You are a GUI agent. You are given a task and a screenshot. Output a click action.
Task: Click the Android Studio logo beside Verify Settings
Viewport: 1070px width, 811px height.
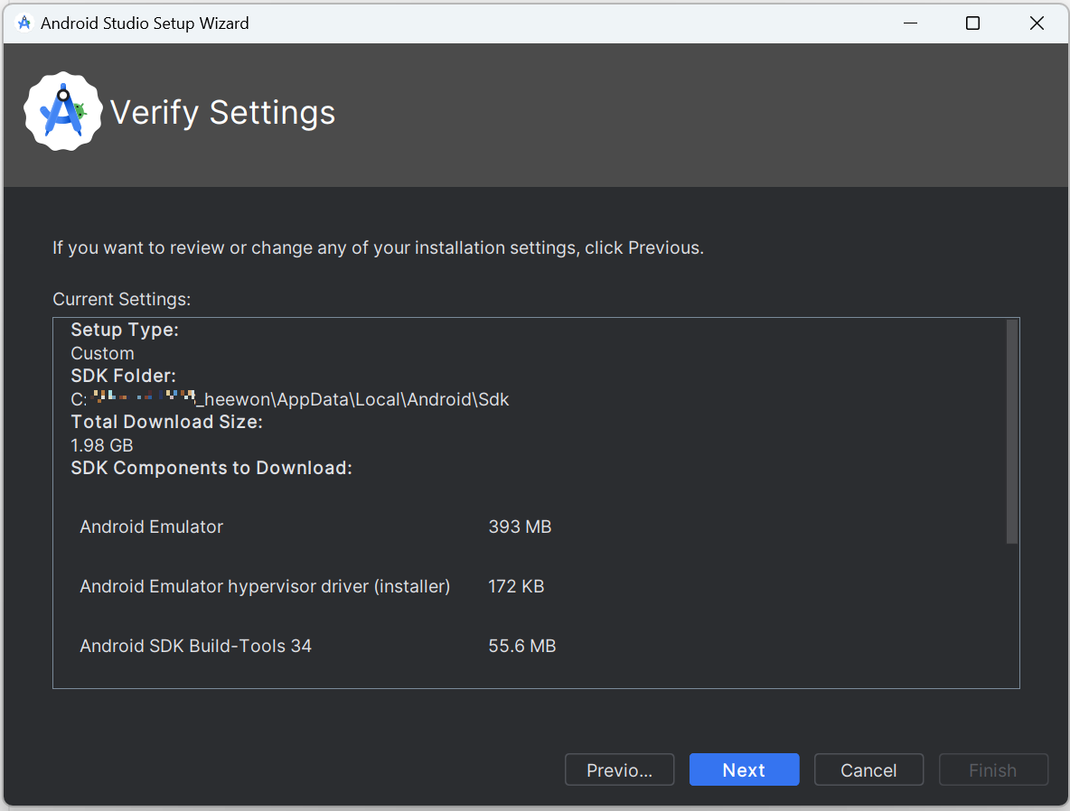pos(62,111)
